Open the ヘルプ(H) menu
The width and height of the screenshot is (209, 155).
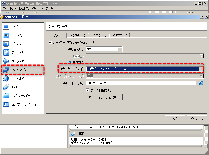point(47,8)
